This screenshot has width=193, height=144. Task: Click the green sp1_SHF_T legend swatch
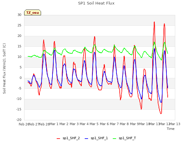(115, 139)
